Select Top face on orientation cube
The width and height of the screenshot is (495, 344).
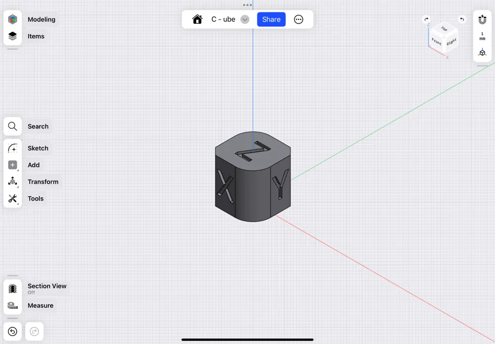coord(444,29)
